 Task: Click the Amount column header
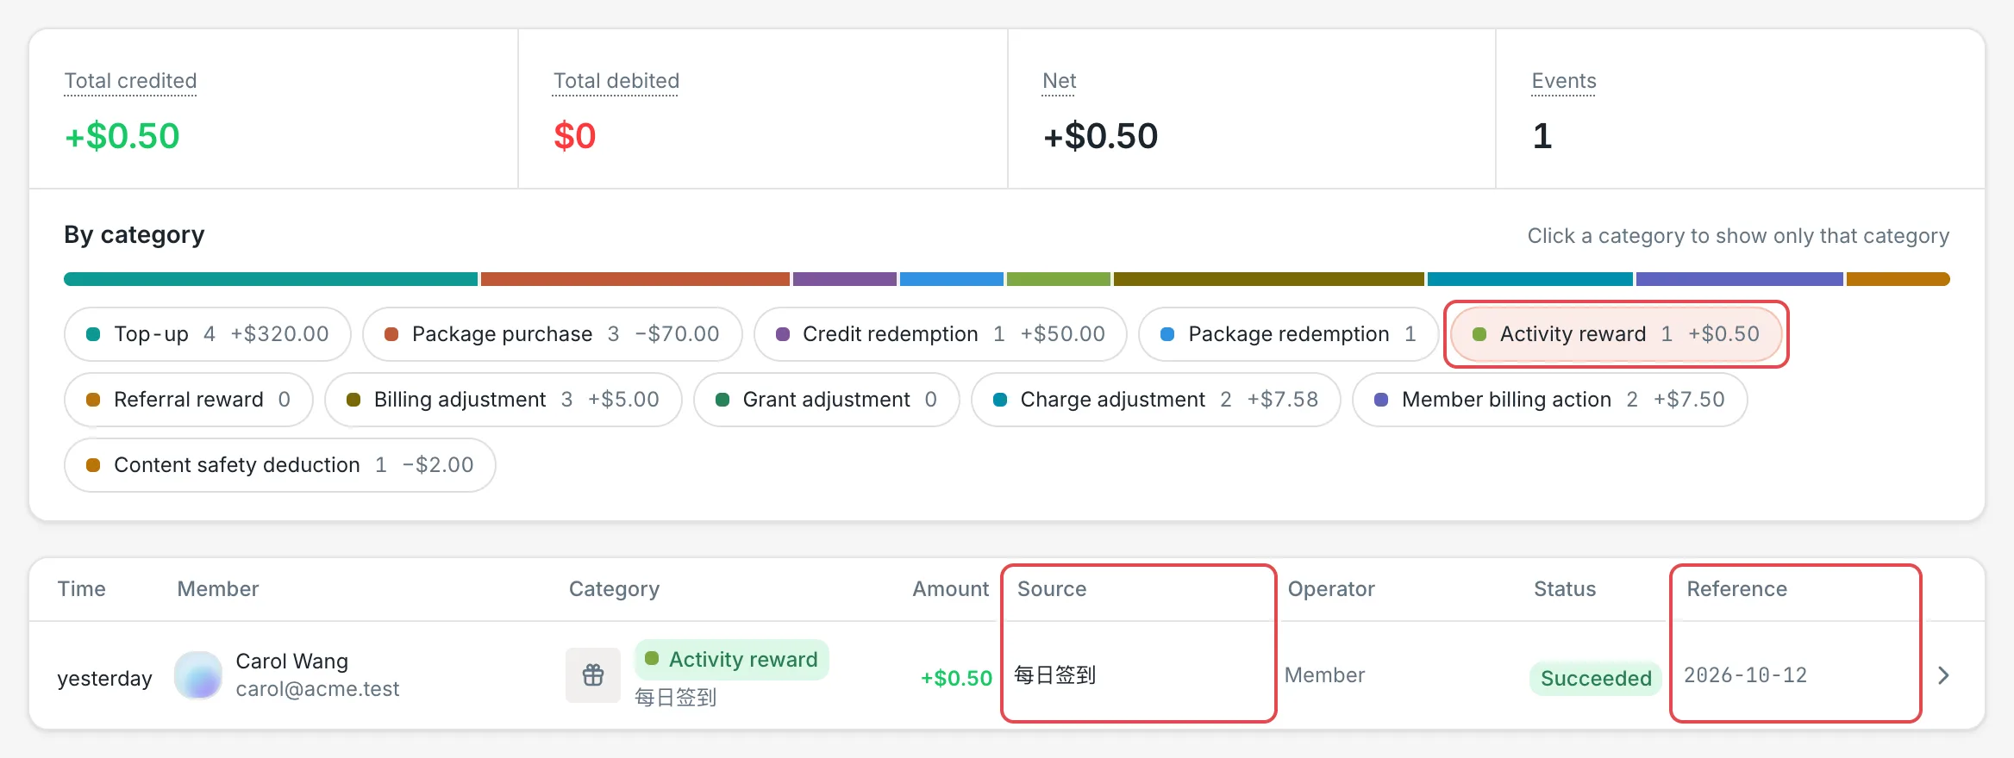pyautogui.click(x=951, y=589)
